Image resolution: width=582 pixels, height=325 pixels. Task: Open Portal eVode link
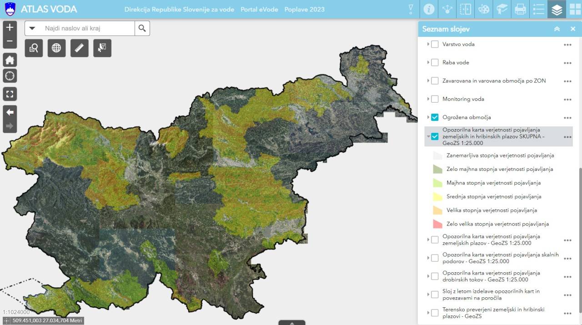pos(259,10)
